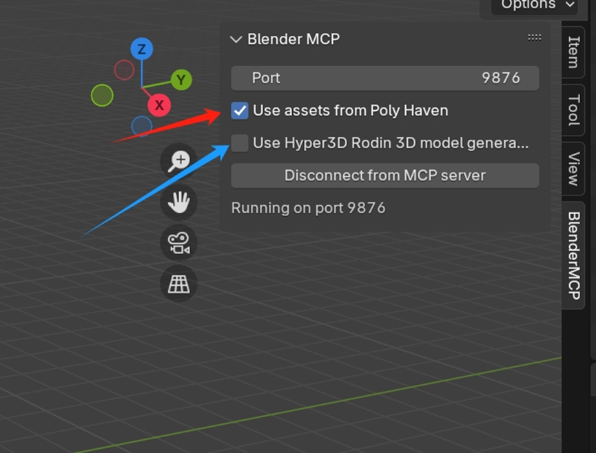Click the hand pan view icon
The image size is (596, 453).
point(178,202)
